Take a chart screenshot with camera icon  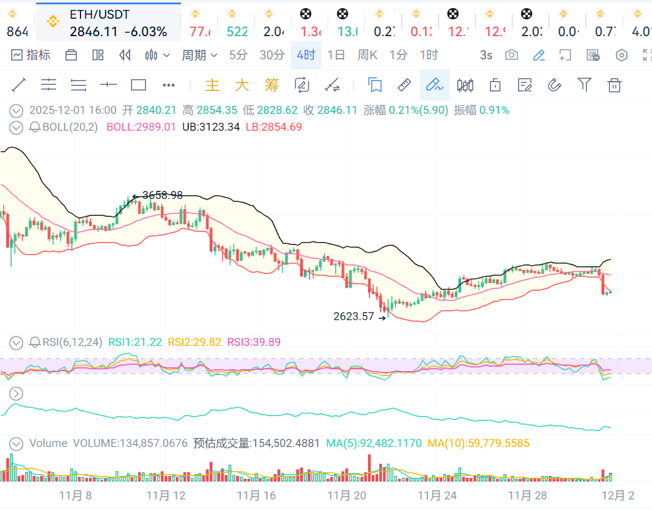tap(512, 55)
